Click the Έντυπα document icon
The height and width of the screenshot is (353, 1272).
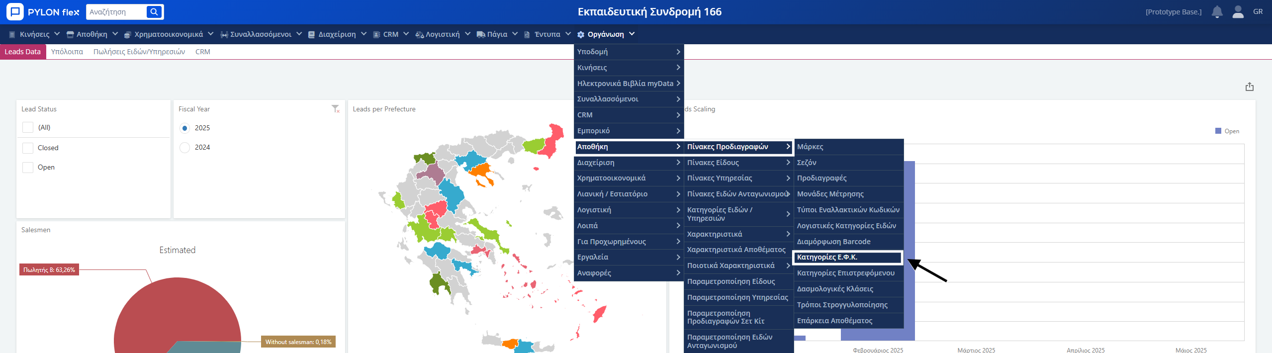(527, 34)
